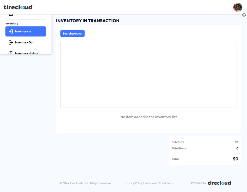Open the user profile avatar
This screenshot has width=247, height=192.
point(238,7)
